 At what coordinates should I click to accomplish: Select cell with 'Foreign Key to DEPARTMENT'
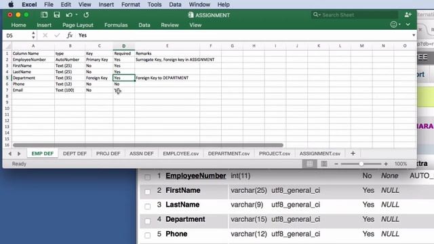point(167,78)
